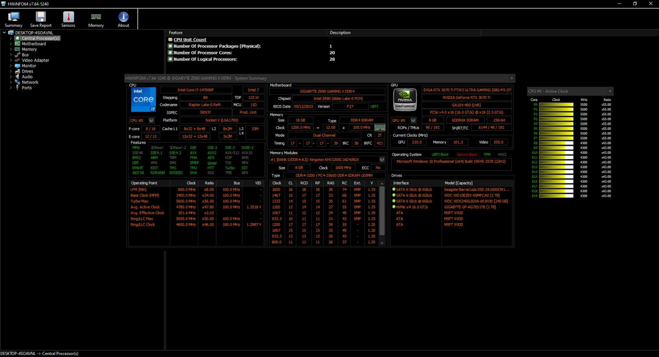Expand the Network tree node

pyautogui.click(x=11, y=82)
